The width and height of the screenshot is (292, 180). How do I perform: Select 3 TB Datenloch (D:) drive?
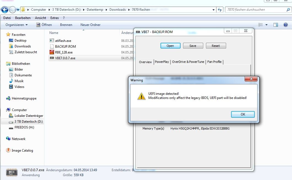[x=28, y=121]
